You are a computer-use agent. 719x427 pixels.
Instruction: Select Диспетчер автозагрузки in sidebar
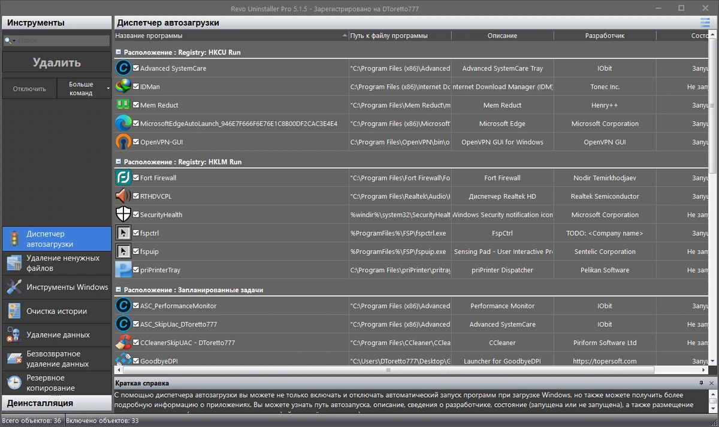56,239
